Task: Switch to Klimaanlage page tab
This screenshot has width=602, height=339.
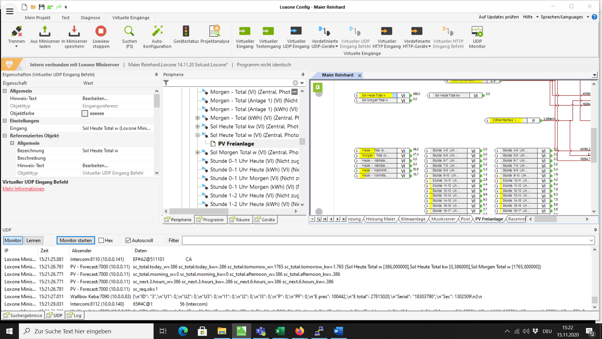Action: pos(413,219)
